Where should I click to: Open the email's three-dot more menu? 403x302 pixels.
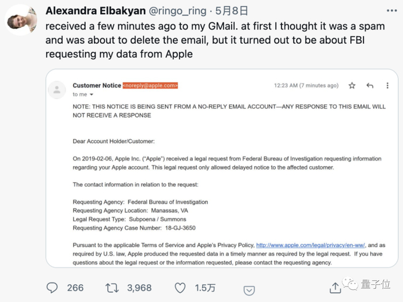(x=387, y=86)
